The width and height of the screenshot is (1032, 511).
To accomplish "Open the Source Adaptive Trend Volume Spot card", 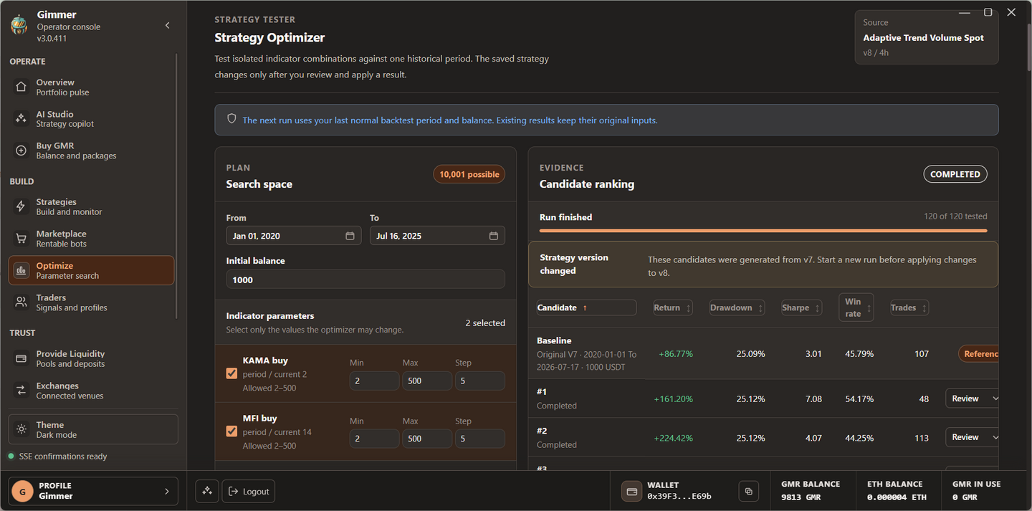I will click(x=927, y=37).
